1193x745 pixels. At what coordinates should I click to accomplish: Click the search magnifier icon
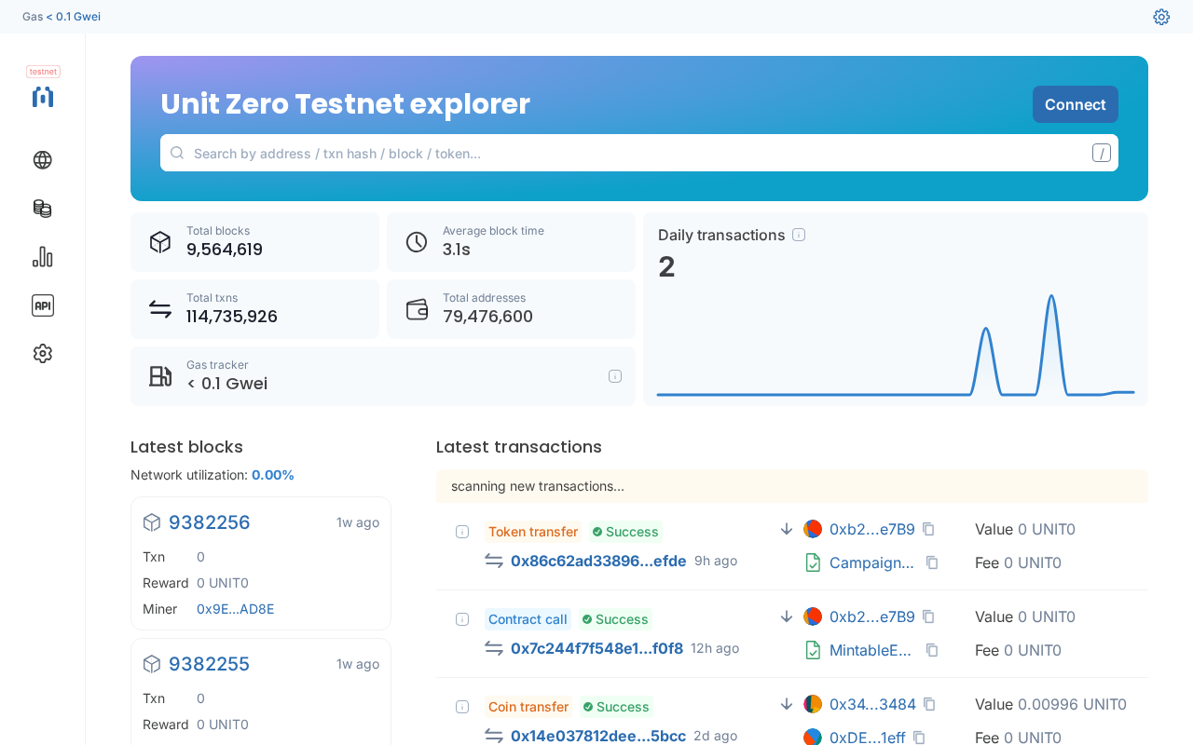[177, 153]
